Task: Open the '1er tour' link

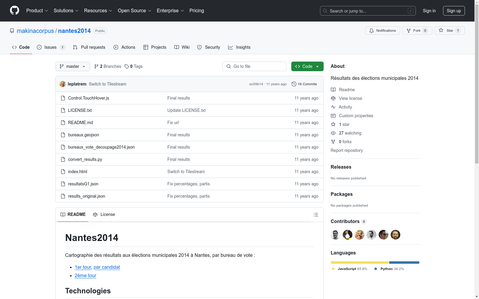Action: click(x=83, y=267)
